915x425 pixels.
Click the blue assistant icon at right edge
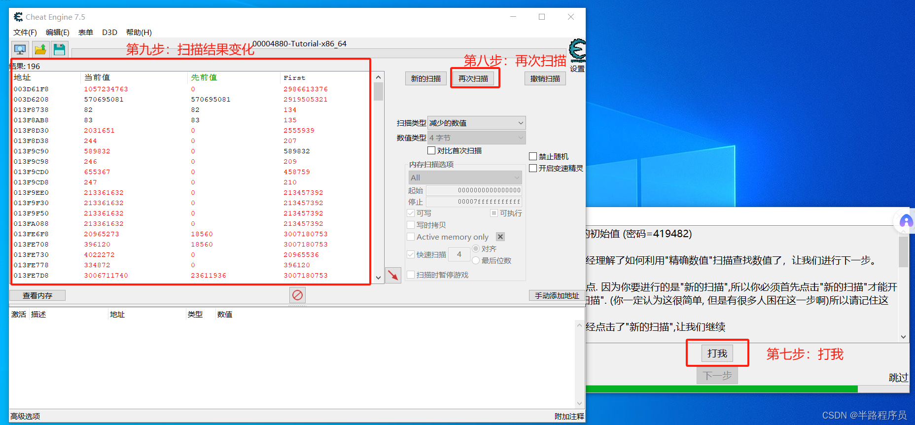click(x=906, y=221)
